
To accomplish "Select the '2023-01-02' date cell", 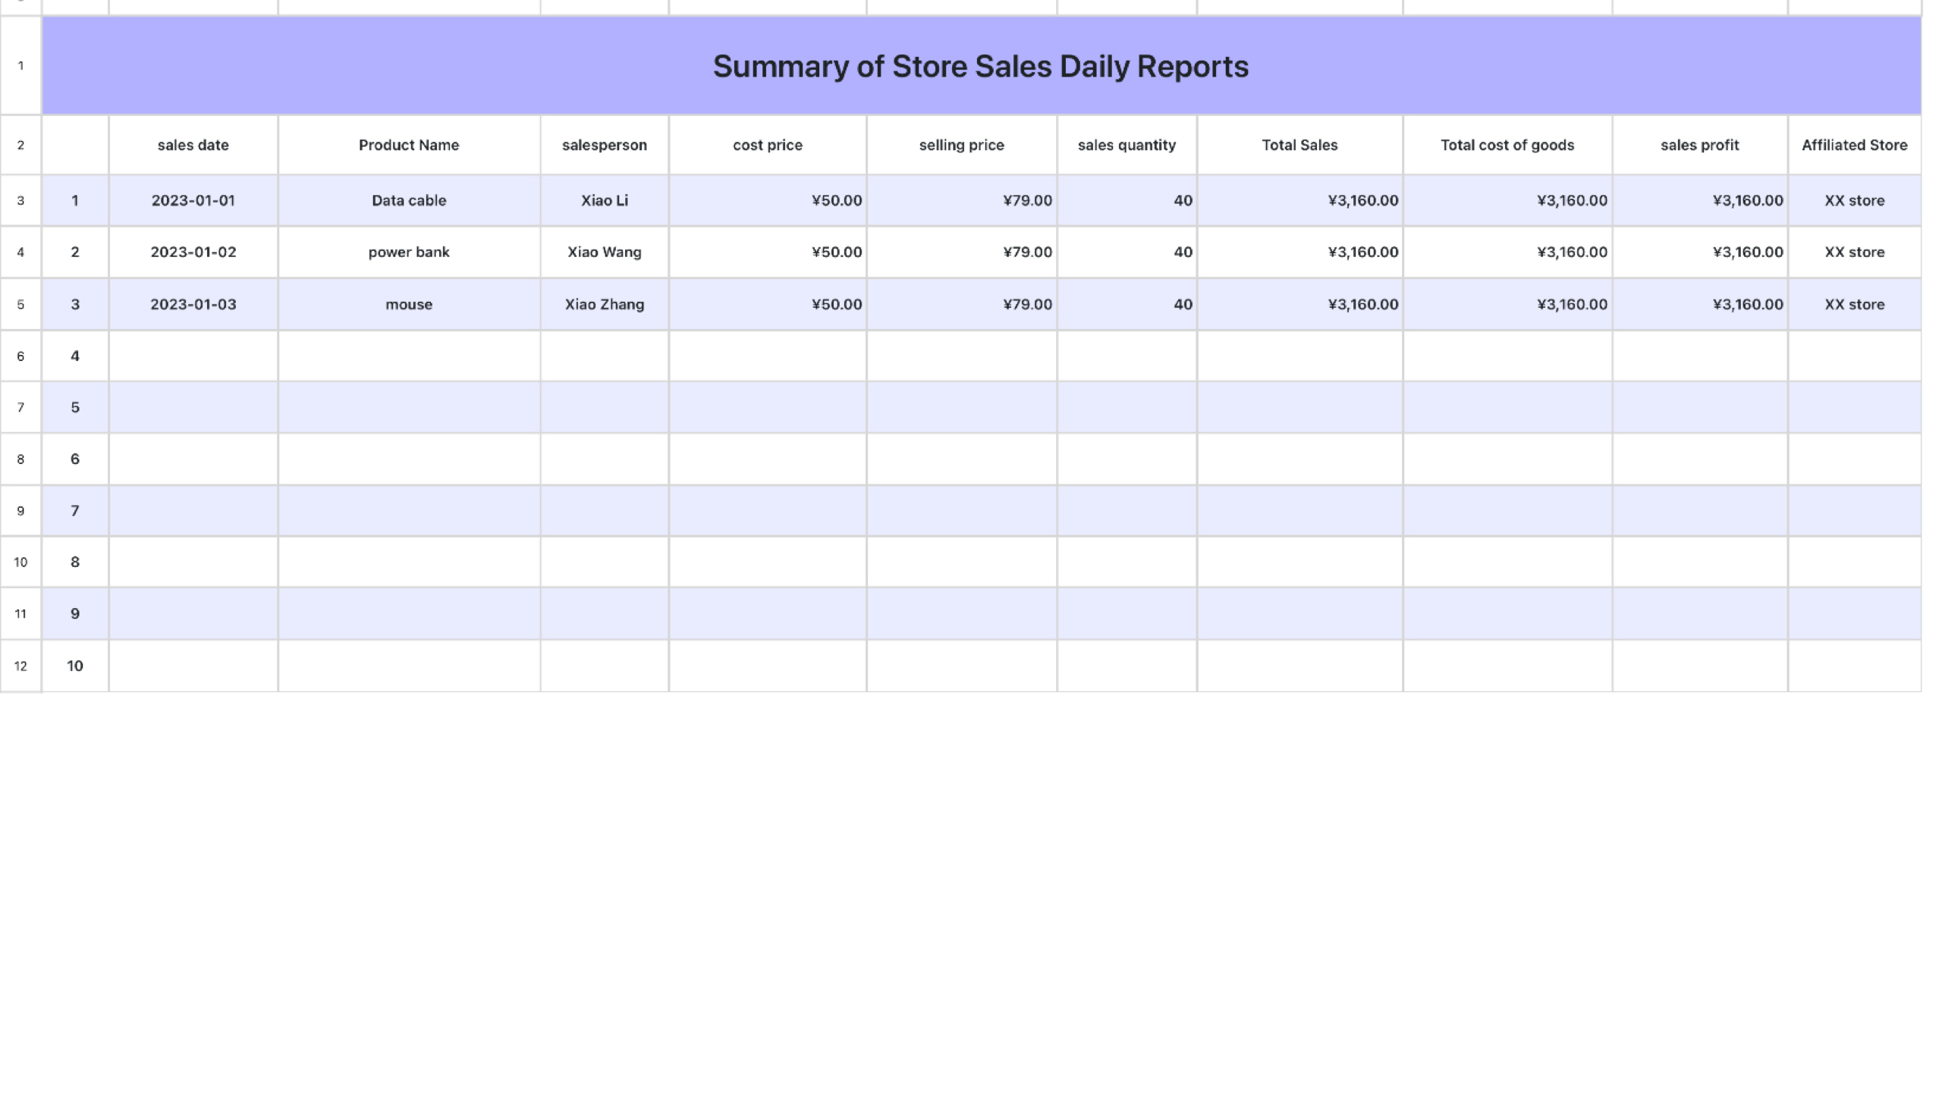I will click(193, 251).
